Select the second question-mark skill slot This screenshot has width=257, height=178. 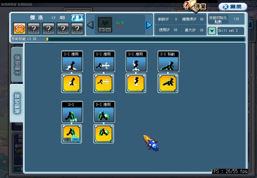click(48, 28)
